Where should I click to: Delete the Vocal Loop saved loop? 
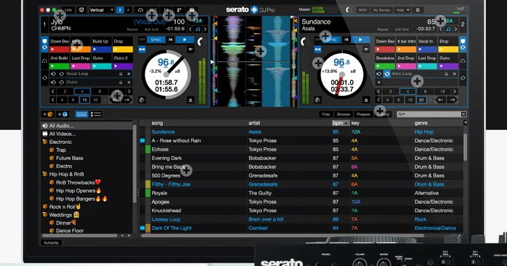(x=128, y=74)
